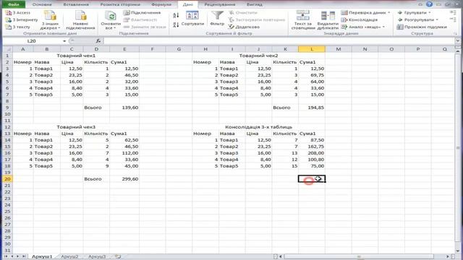Select the cell with 299,60
This screenshot has width=463, height=260.
coord(124,179)
